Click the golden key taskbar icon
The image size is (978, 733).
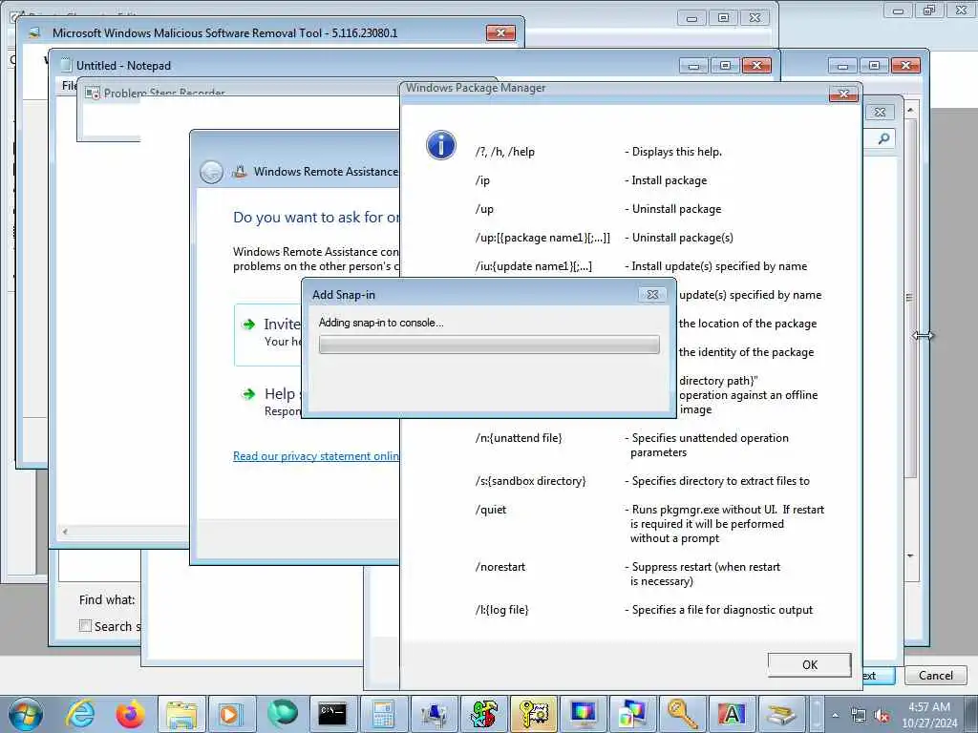coord(682,714)
